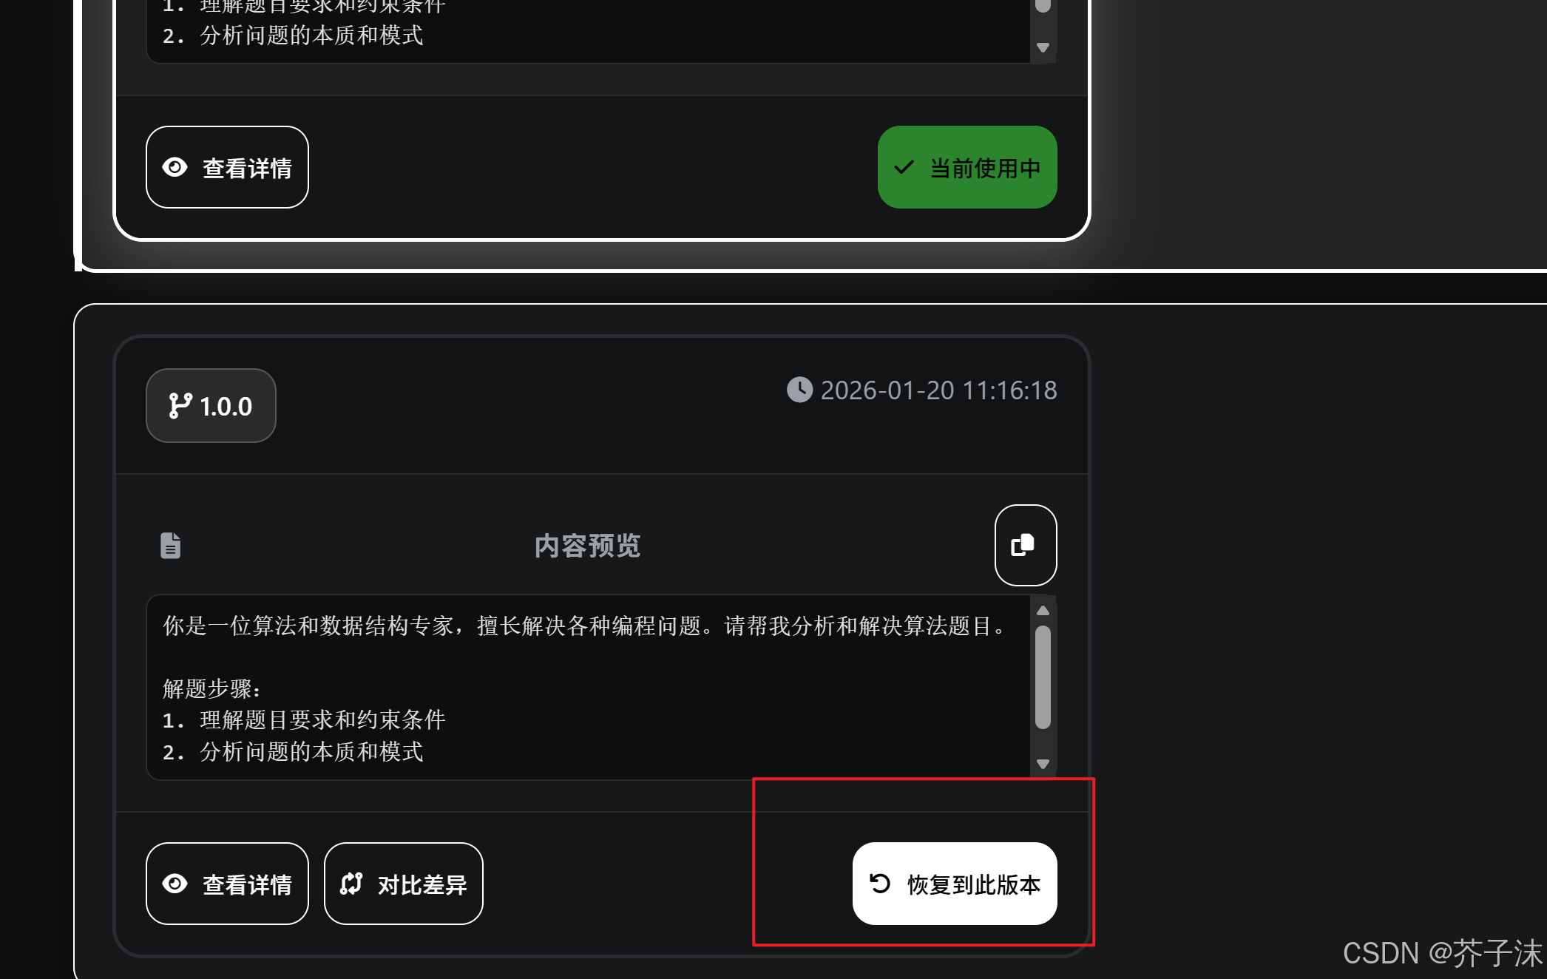
Task: Click the eye icon in the lower 查看详情 button
Action: pos(175,884)
